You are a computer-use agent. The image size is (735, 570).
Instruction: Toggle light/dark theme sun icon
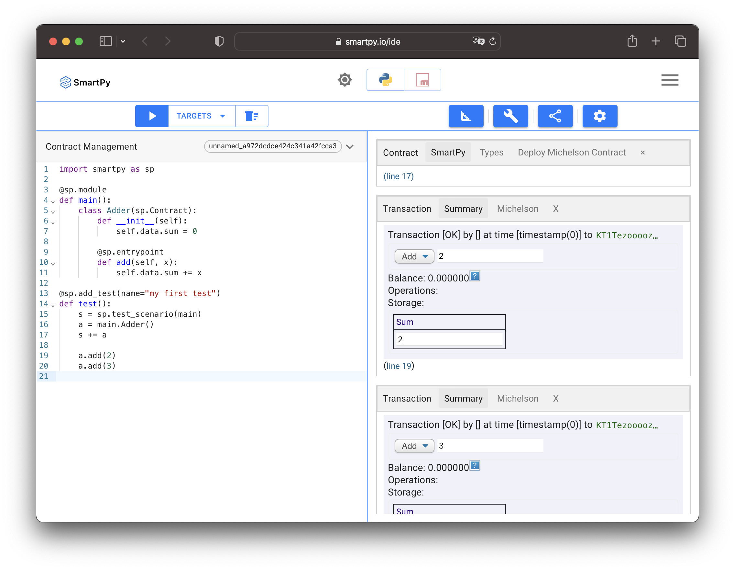pyautogui.click(x=345, y=80)
